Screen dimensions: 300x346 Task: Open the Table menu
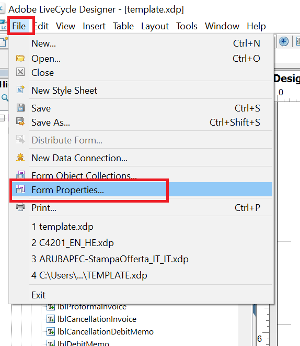123,26
